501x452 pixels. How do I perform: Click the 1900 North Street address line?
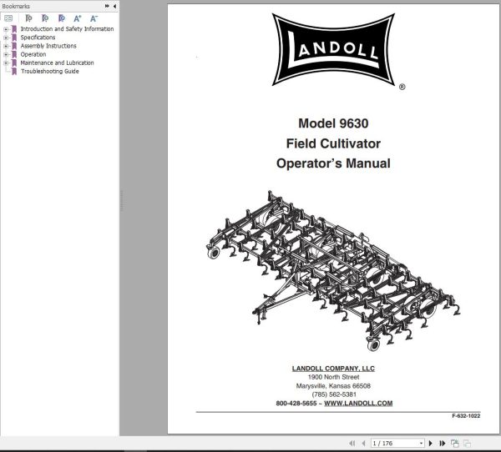(x=333, y=377)
